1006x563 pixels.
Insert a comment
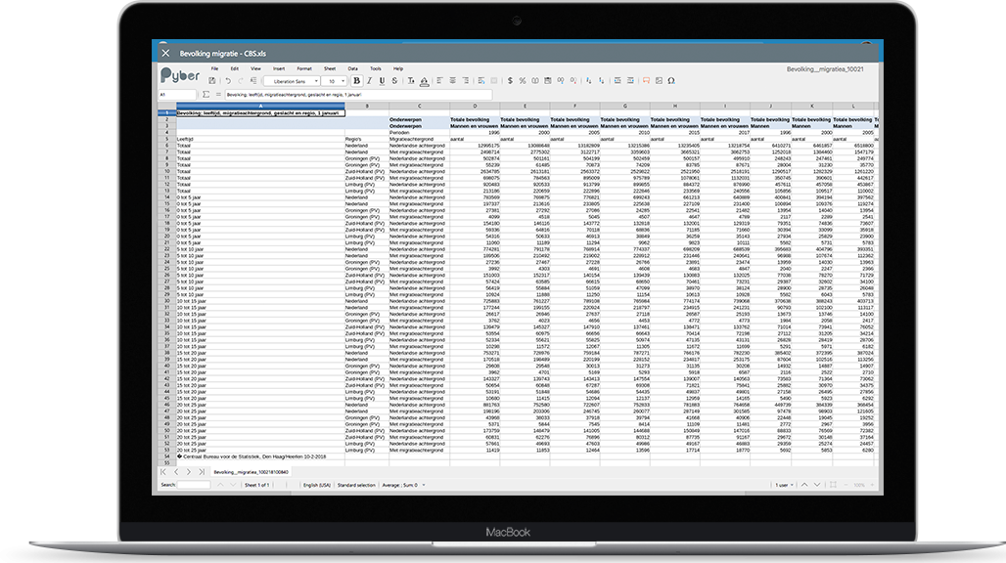click(x=647, y=81)
